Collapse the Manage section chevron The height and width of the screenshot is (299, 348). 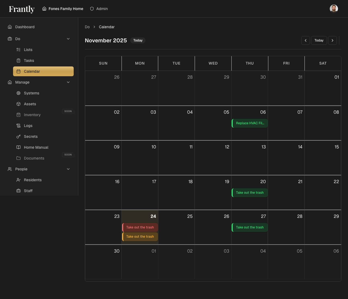pos(68,82)
